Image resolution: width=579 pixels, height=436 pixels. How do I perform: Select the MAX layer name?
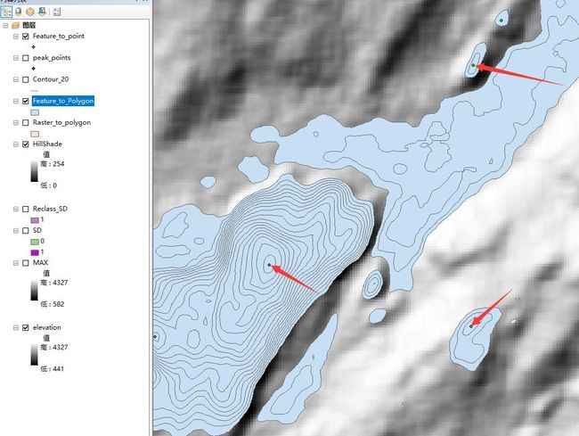(x=40, y=263)
